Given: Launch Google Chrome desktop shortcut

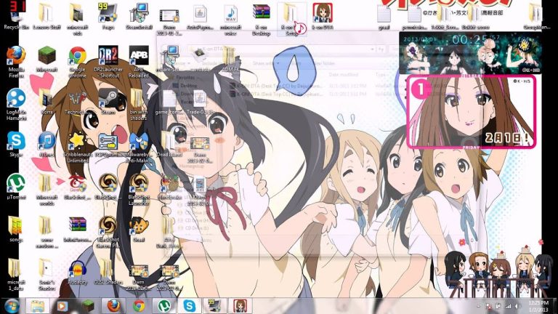Looking at the screenshot, I should click(x=77, y=61).
